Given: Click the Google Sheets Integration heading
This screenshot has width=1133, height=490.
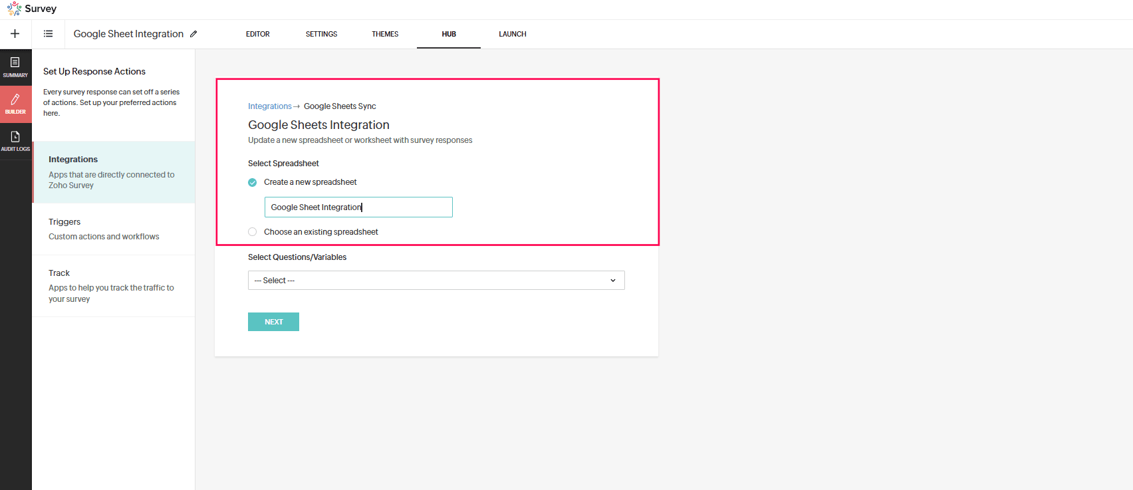Looking at the screenshot, I should [319, 125].
